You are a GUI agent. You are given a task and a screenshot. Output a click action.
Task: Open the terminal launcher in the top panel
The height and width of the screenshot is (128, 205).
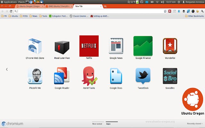(27, 2)
